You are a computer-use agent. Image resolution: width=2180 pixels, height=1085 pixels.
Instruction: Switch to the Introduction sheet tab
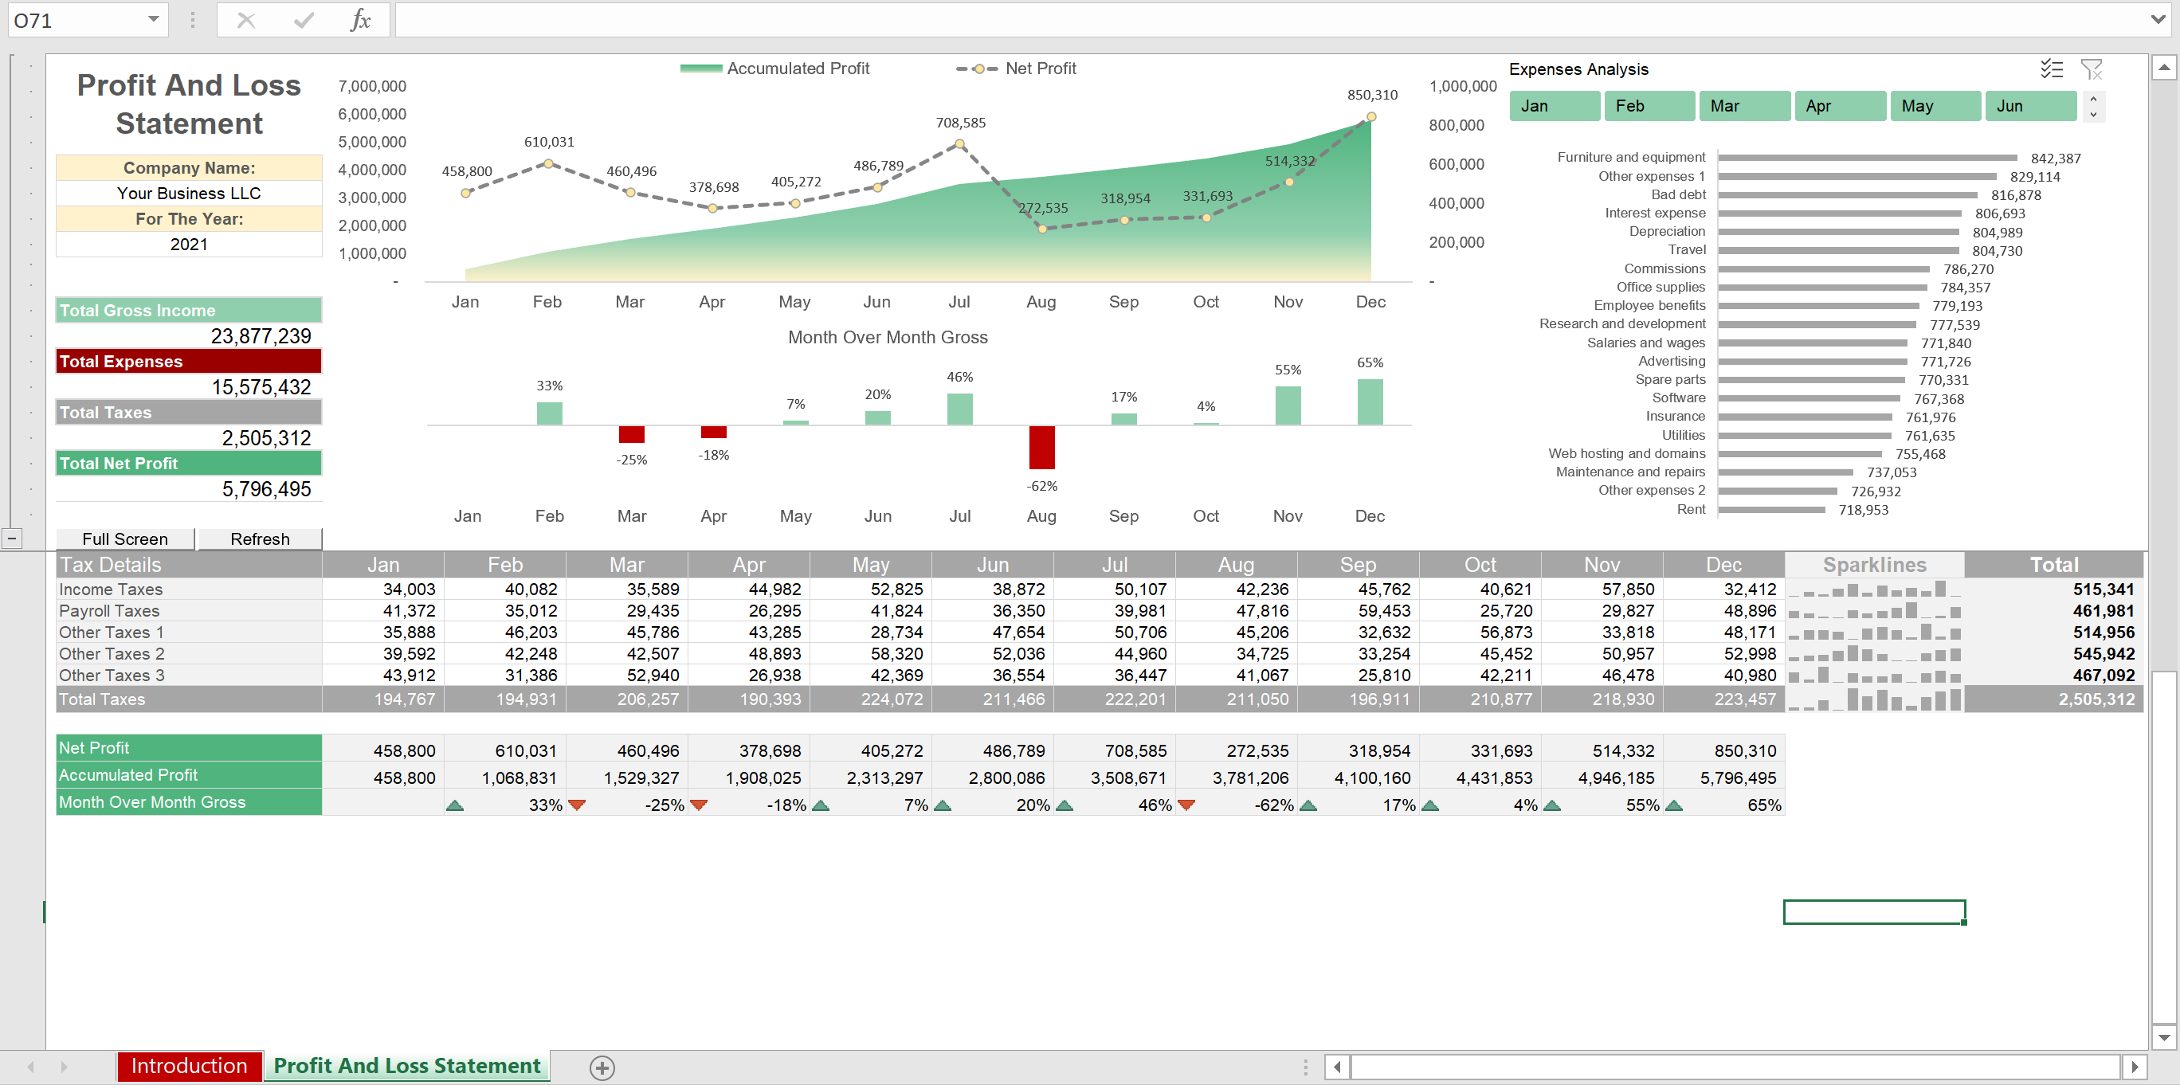click(189, 1066)
